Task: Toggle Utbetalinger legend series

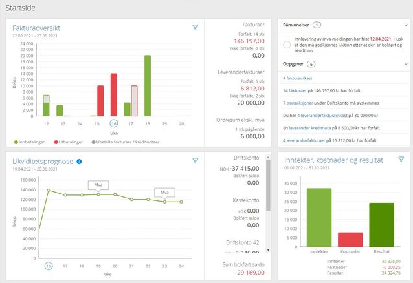Action: point(68,142)
